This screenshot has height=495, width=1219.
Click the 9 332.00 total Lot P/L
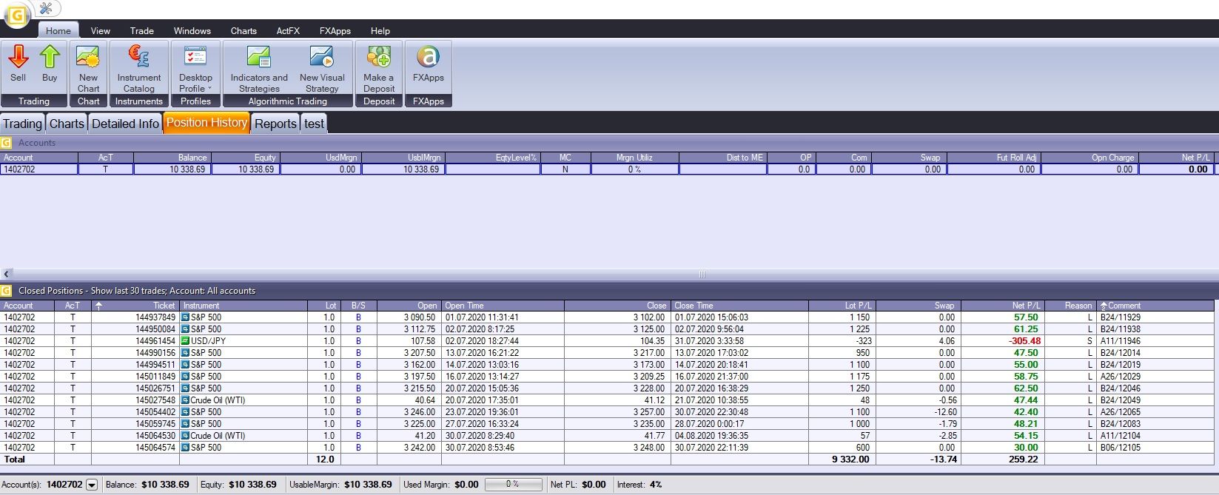(x=851, y=459)
